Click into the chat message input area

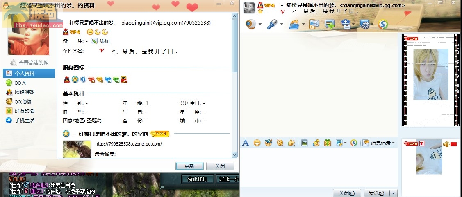(319, 167)
